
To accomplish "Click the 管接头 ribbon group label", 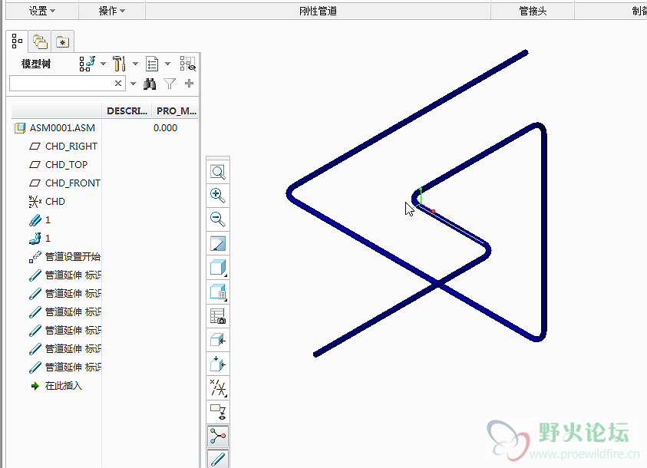I will 533,12.
